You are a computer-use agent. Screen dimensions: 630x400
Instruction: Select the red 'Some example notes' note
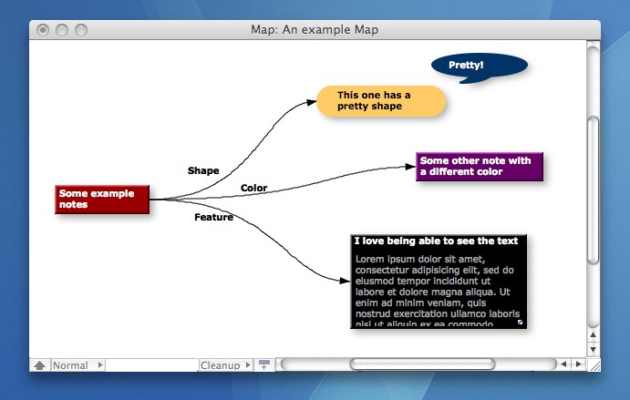pos(101,200)
